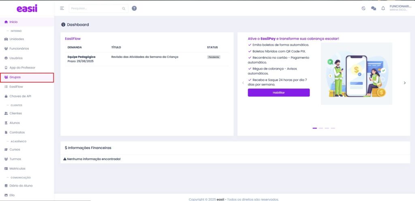Click the easii logo
415x201 pixels.
pyautogui.click(x=27, y=8)
